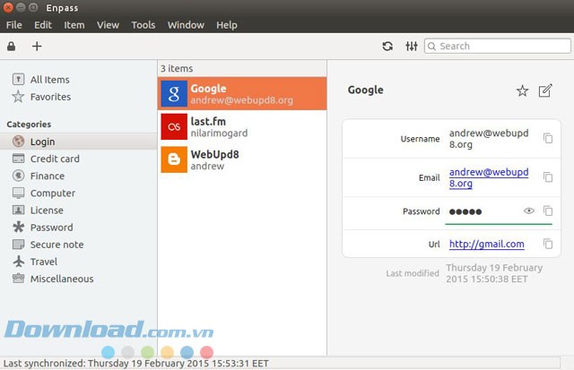Reveal password with eye icon
This screenshot has width=574, height=370.
click(528, 211)
